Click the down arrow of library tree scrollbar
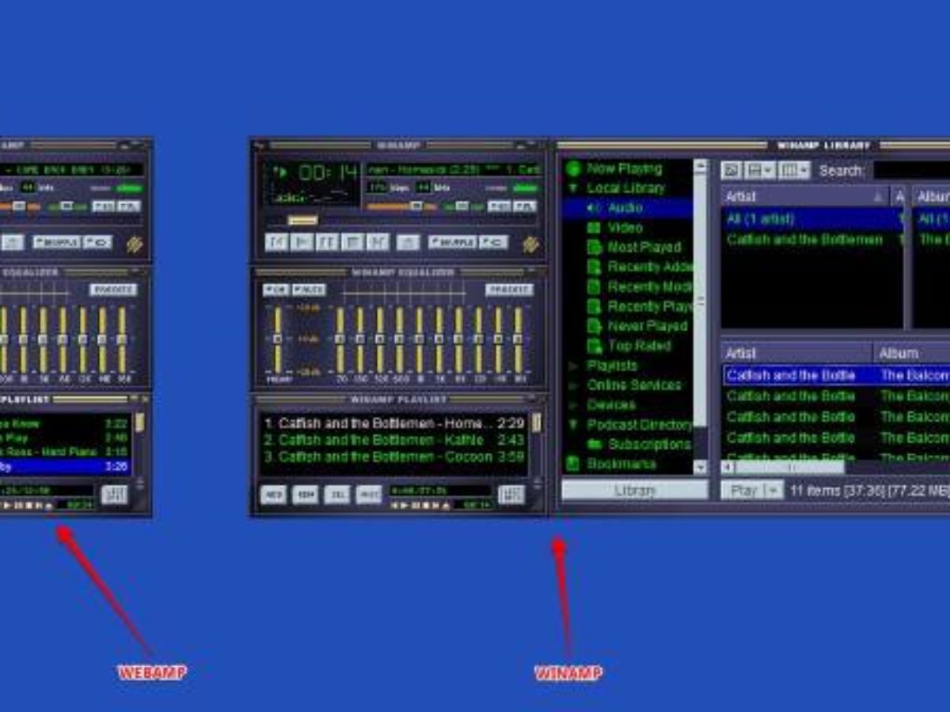The height and width of the screenshot is (712, 950). point(700,468)
